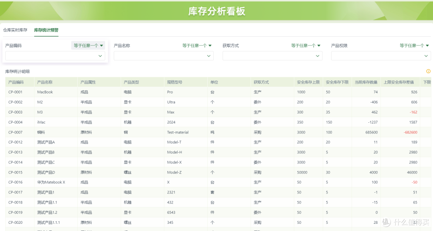Click the red -50 difference value

[x=415, y=182]
